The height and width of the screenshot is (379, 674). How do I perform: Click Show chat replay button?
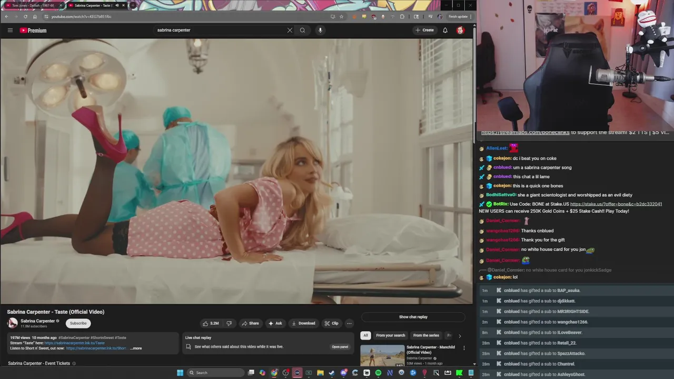tap(413, 317)
